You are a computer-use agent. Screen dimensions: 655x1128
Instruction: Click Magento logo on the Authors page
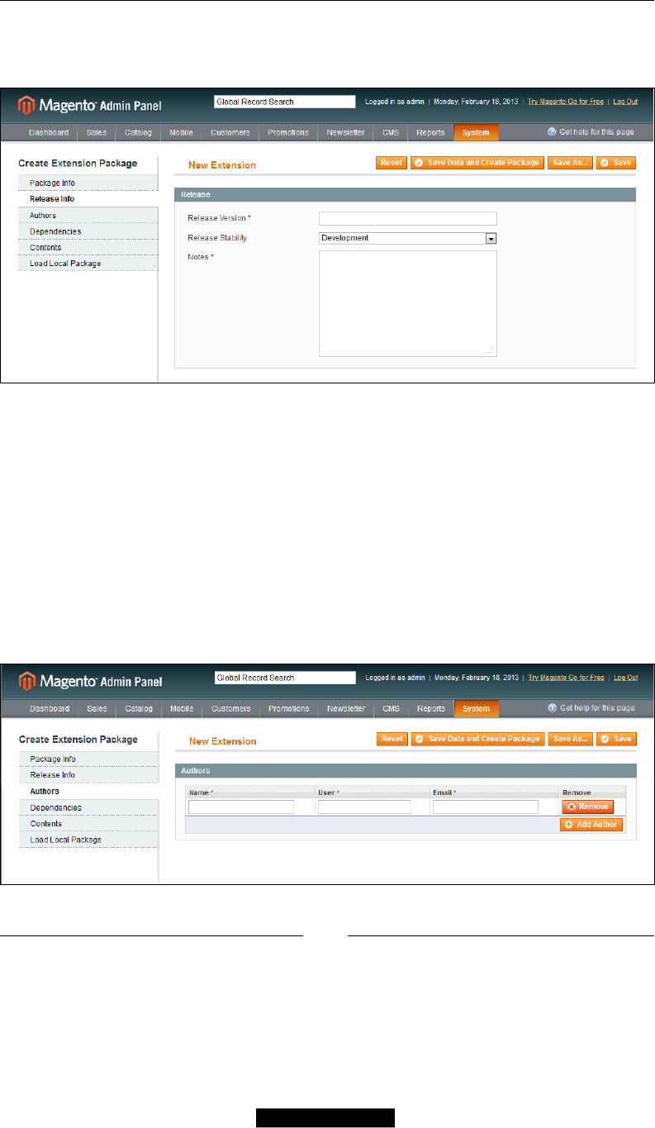click(90, 682)
